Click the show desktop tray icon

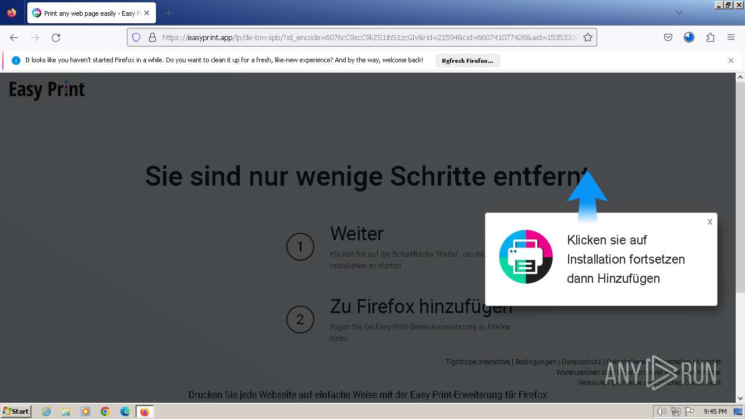coord(738,411)
